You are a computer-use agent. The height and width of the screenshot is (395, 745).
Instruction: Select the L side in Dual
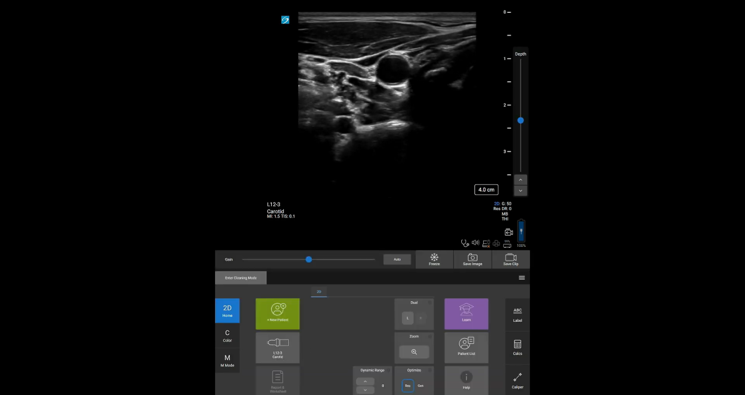coord(407,318)
